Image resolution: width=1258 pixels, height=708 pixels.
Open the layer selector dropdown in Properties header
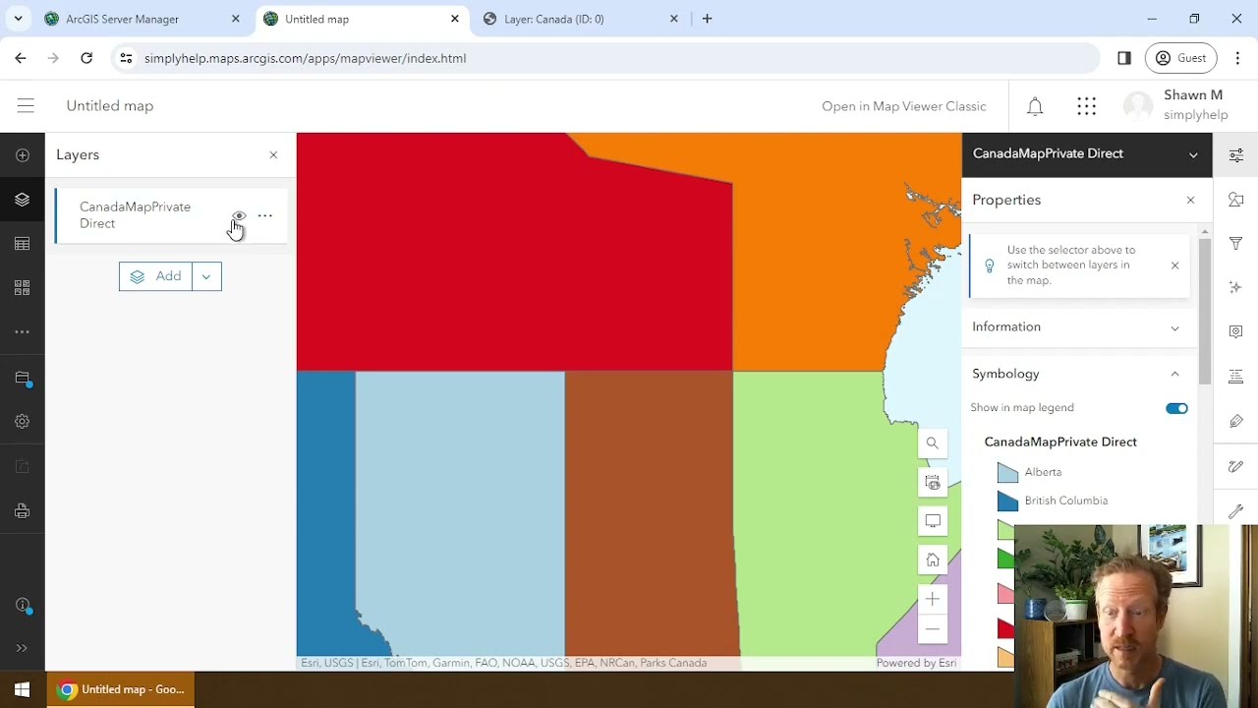[x=1193, y=154]
